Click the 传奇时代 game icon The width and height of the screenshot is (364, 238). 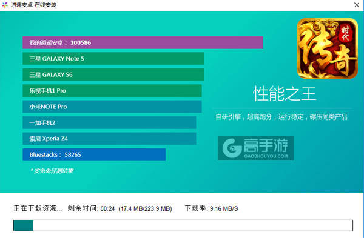pyautogui.click(x=328, y=48)
